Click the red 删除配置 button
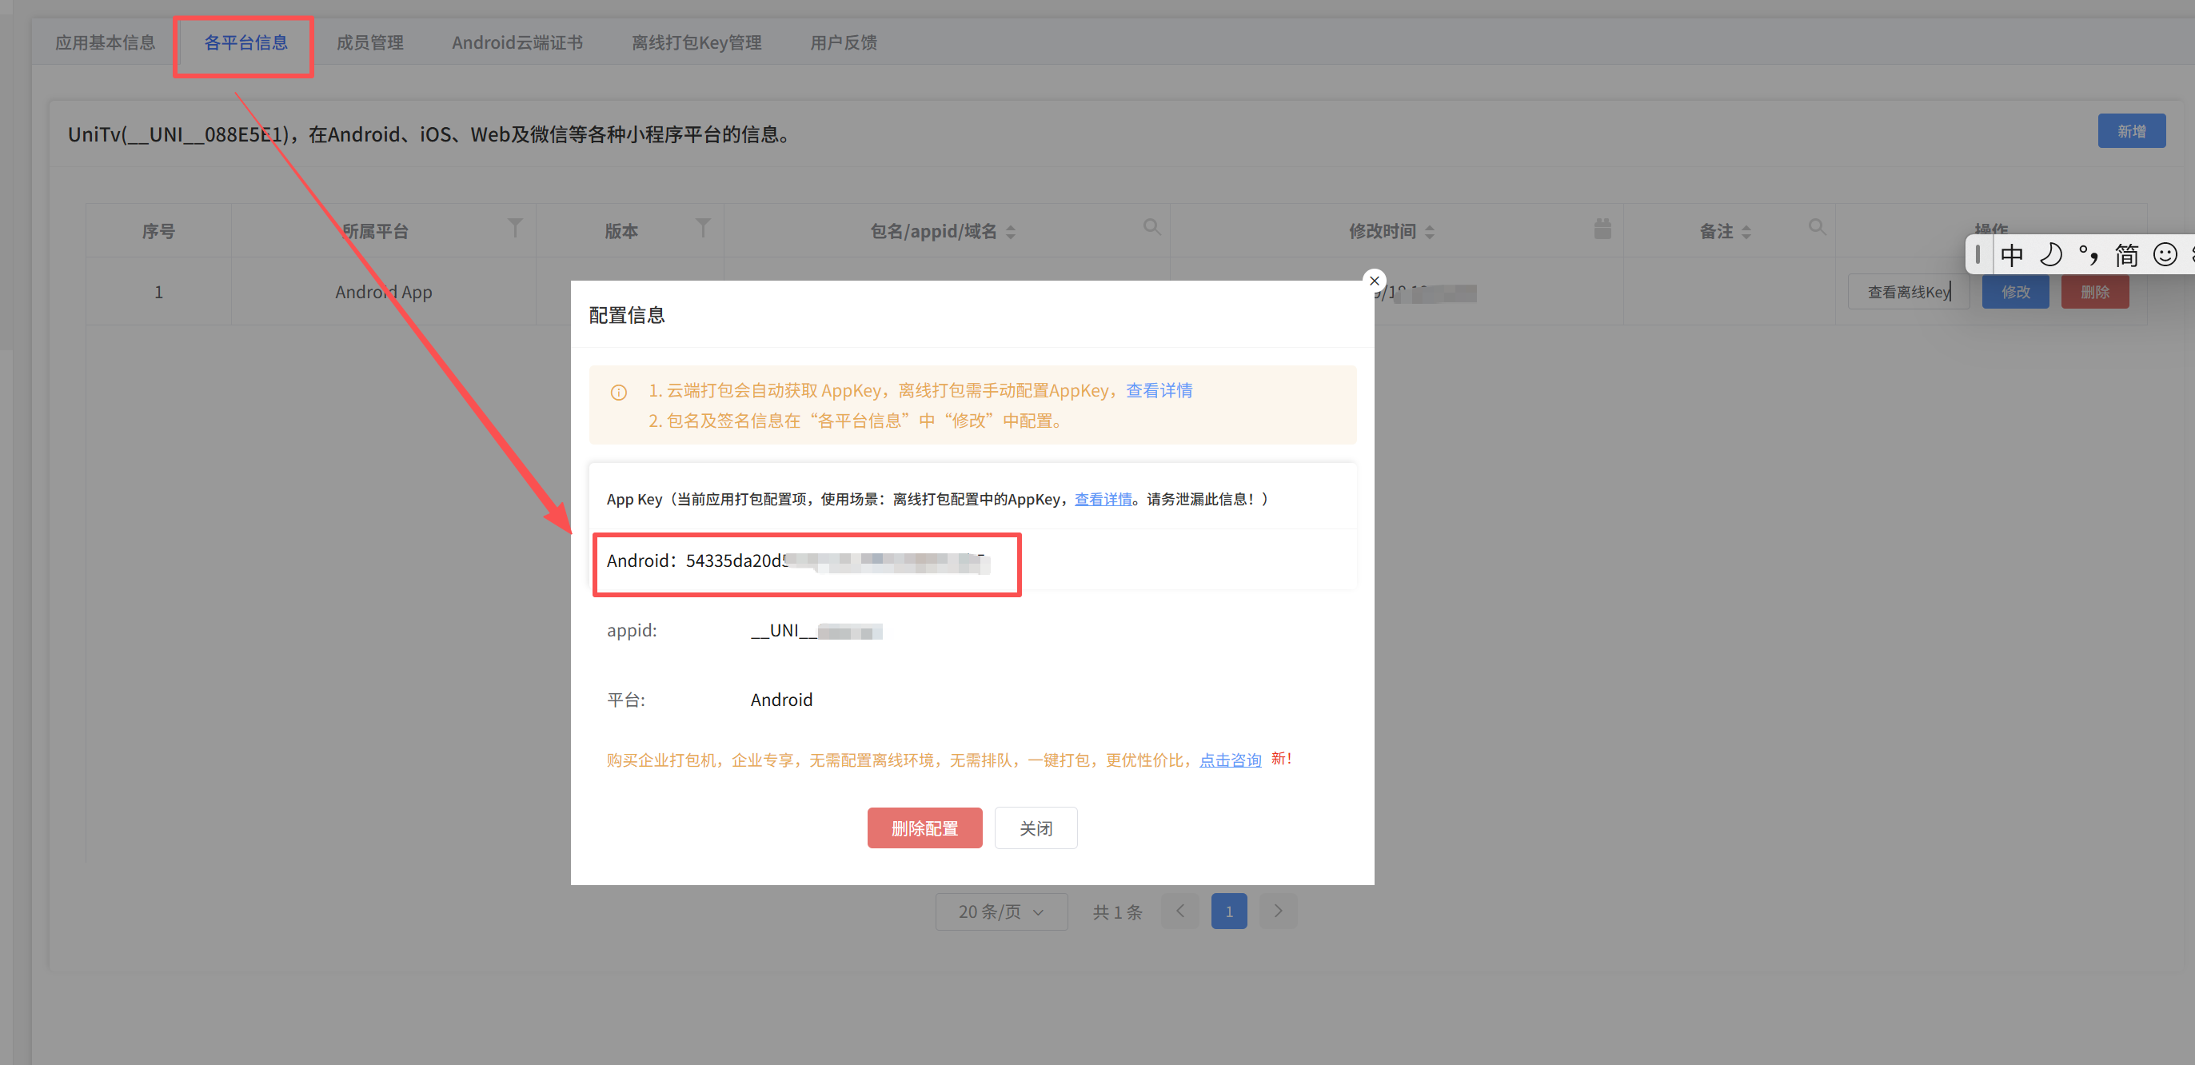 pyautogui.click(x=924, y=828)
